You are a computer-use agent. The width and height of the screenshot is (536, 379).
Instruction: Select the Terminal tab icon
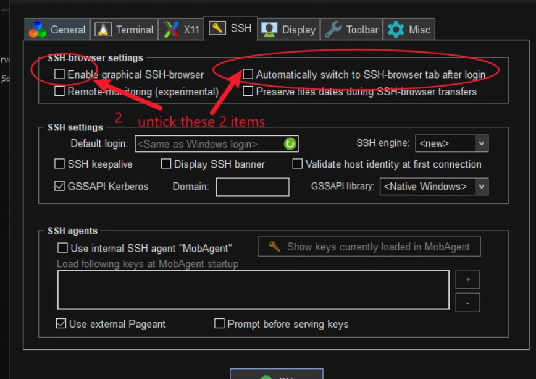104,29
